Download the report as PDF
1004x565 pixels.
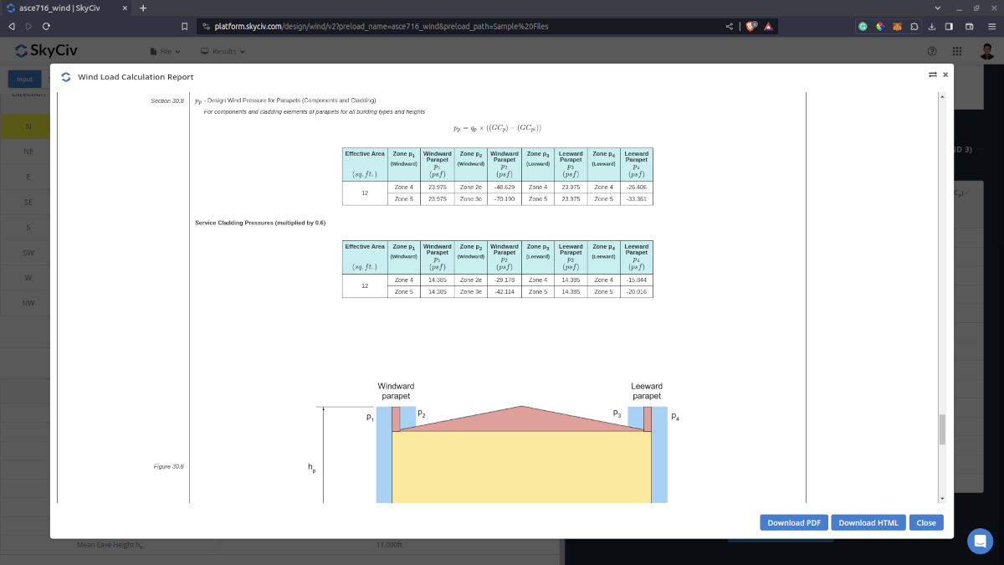tap(793, 522)
